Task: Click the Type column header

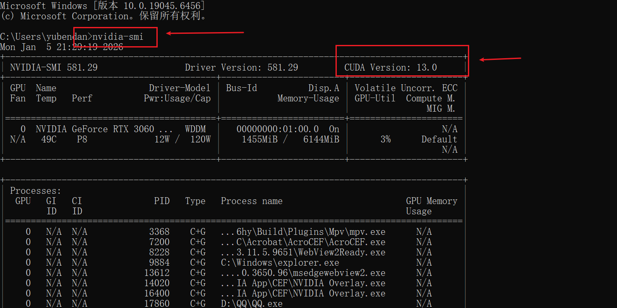Action: coord(195,201)
